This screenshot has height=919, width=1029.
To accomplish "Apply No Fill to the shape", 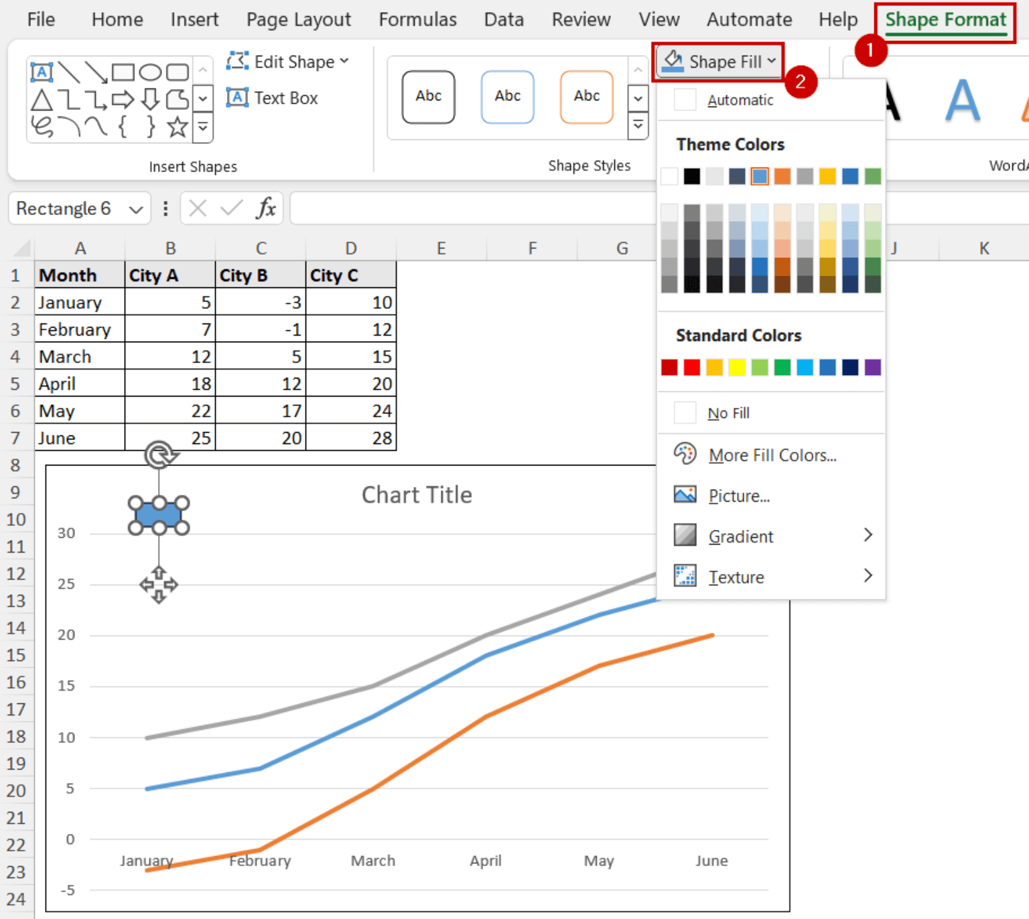I will pos(728,413).
